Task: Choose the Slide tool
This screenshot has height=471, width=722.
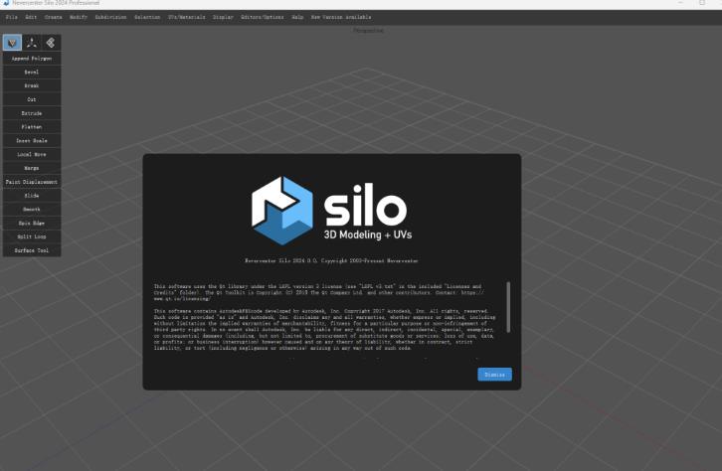Action: pos(32,196)
